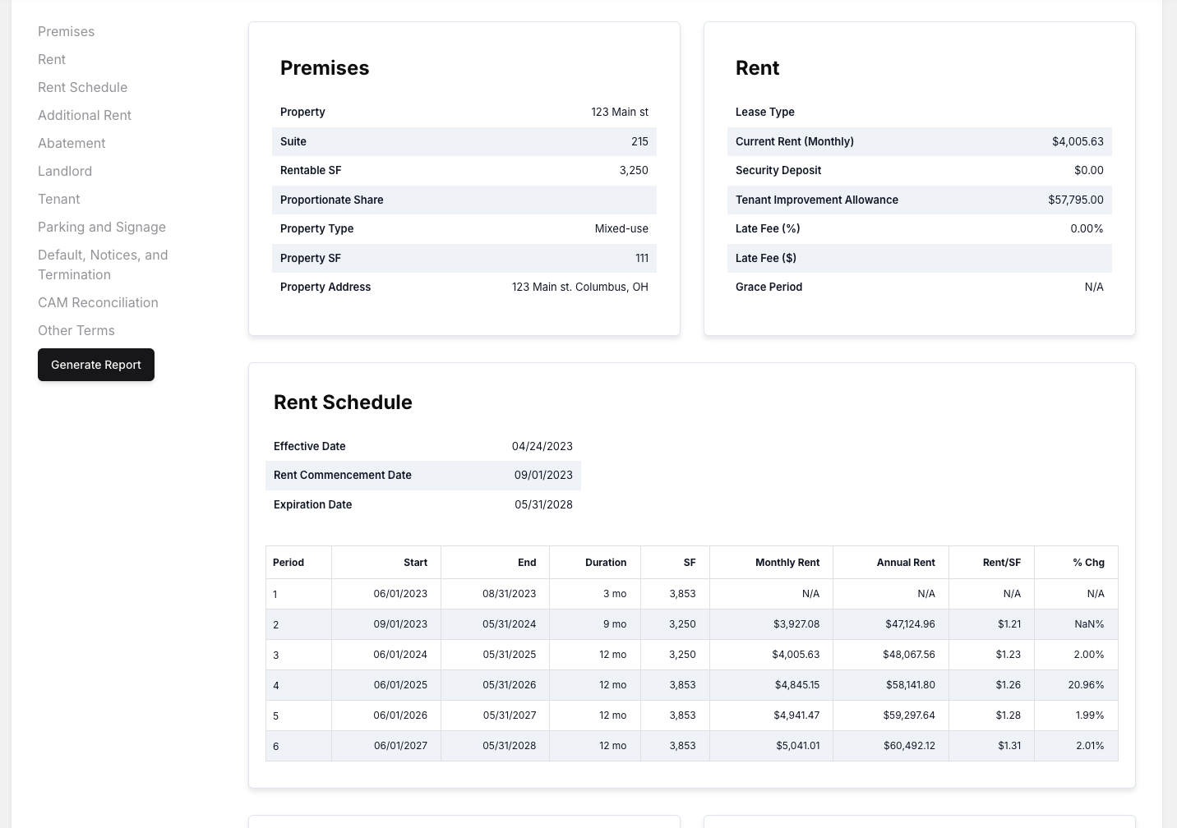1177x828 pixels.
Task: Click the Tenant Improvement Allowance value $57,795.00
Action: pyautogui.click(x=1075, y=200)
